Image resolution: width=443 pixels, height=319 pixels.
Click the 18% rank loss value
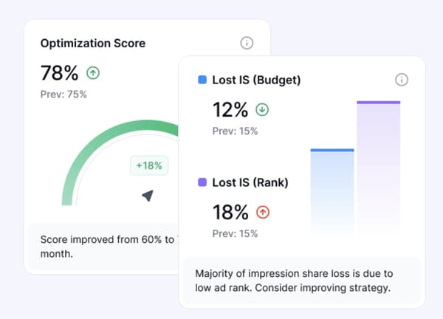coord(230,213)
